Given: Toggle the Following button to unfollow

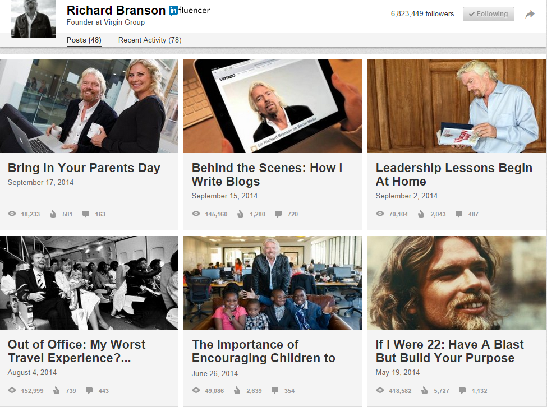Looking at the screenshot, I should point(489,14).
